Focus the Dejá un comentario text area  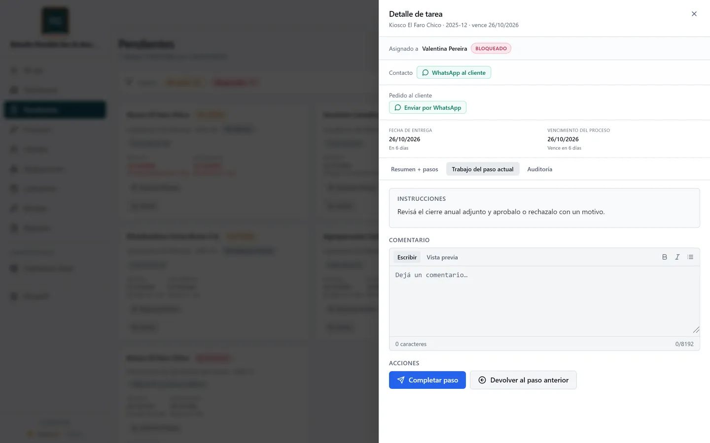tap(544, 301)
